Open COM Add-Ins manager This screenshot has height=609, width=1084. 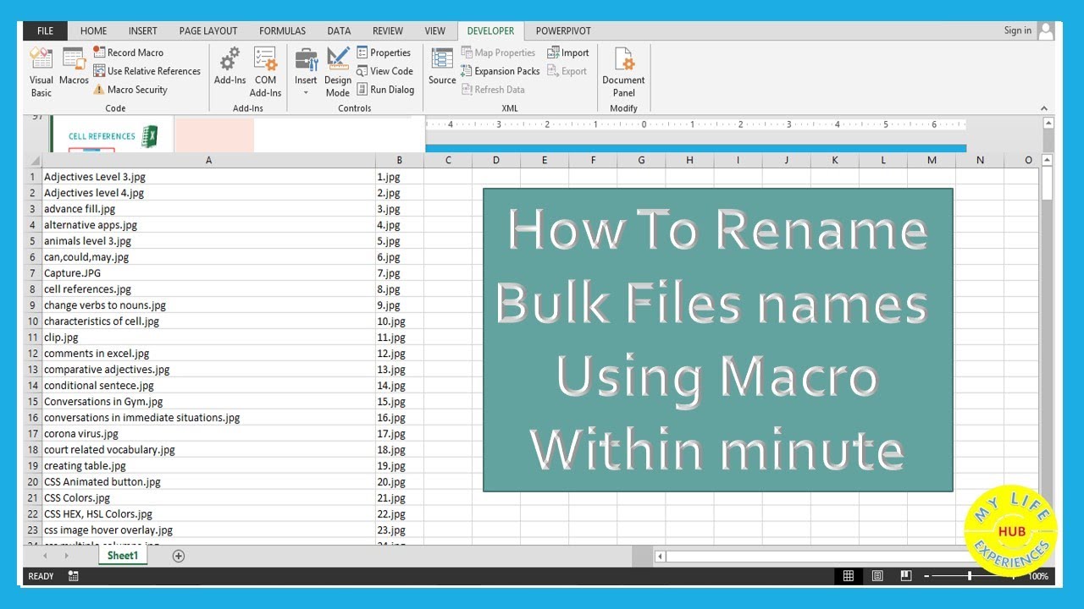point(265,72)
